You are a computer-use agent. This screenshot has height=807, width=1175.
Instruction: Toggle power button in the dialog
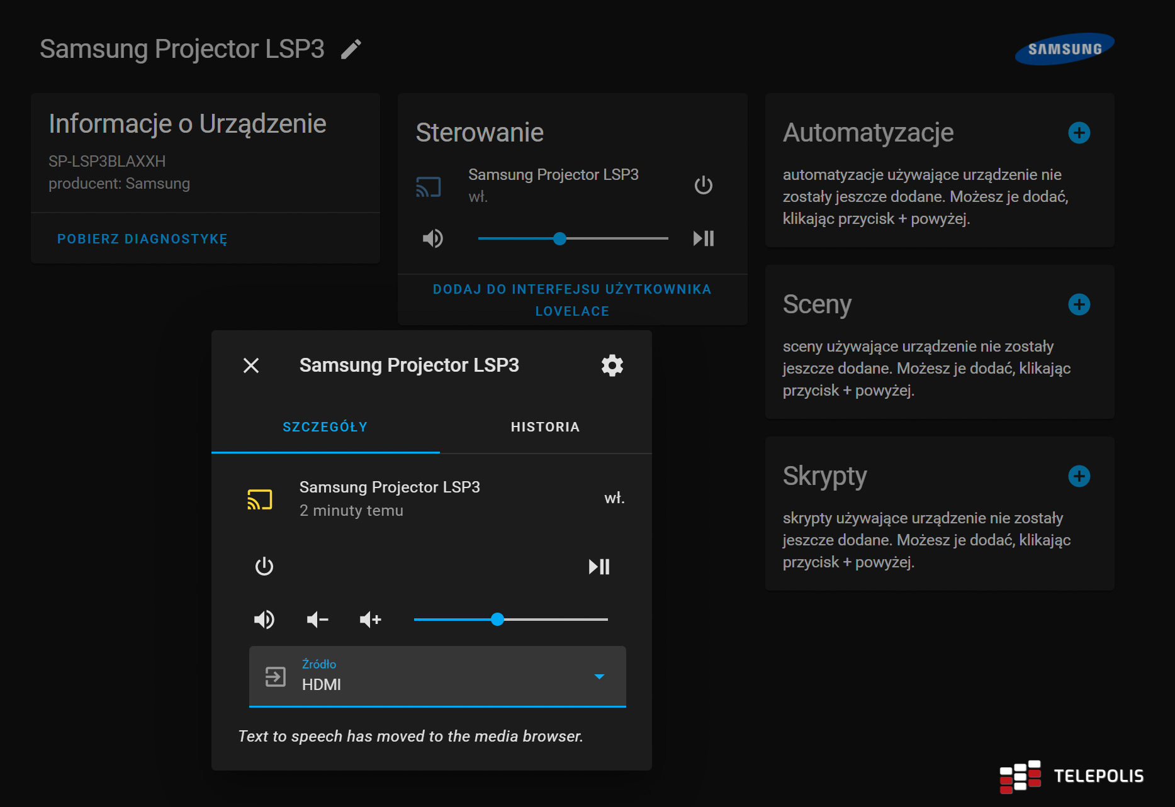coord(264,566)
